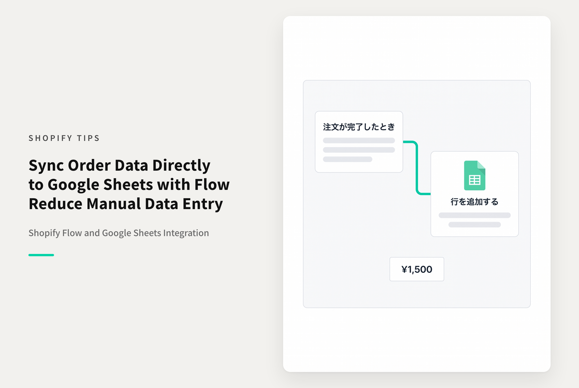579x388 pixels.
Task: Click the heading line 'Reduce Manual Data Entry'
Action: (126, 204)
